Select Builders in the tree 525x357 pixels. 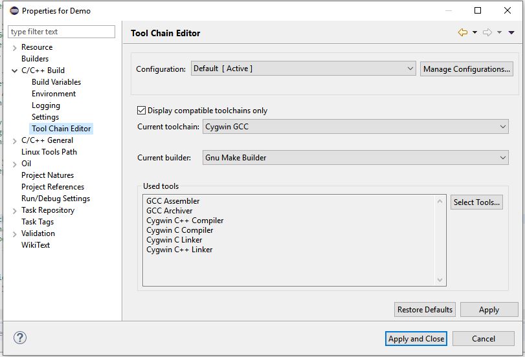pyautogui.click(x=35, y=59)
